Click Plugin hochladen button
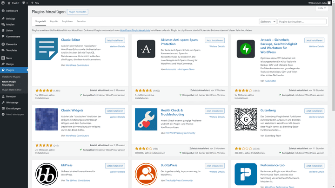 pyautogui.click(x=78, y=12)
